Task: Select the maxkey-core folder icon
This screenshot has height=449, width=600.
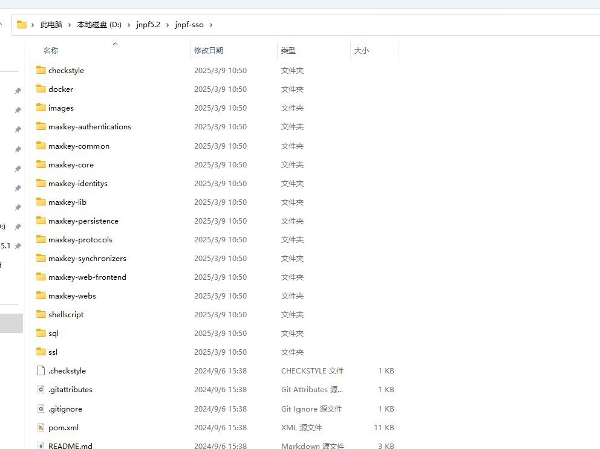Action: tap(41, 164)
